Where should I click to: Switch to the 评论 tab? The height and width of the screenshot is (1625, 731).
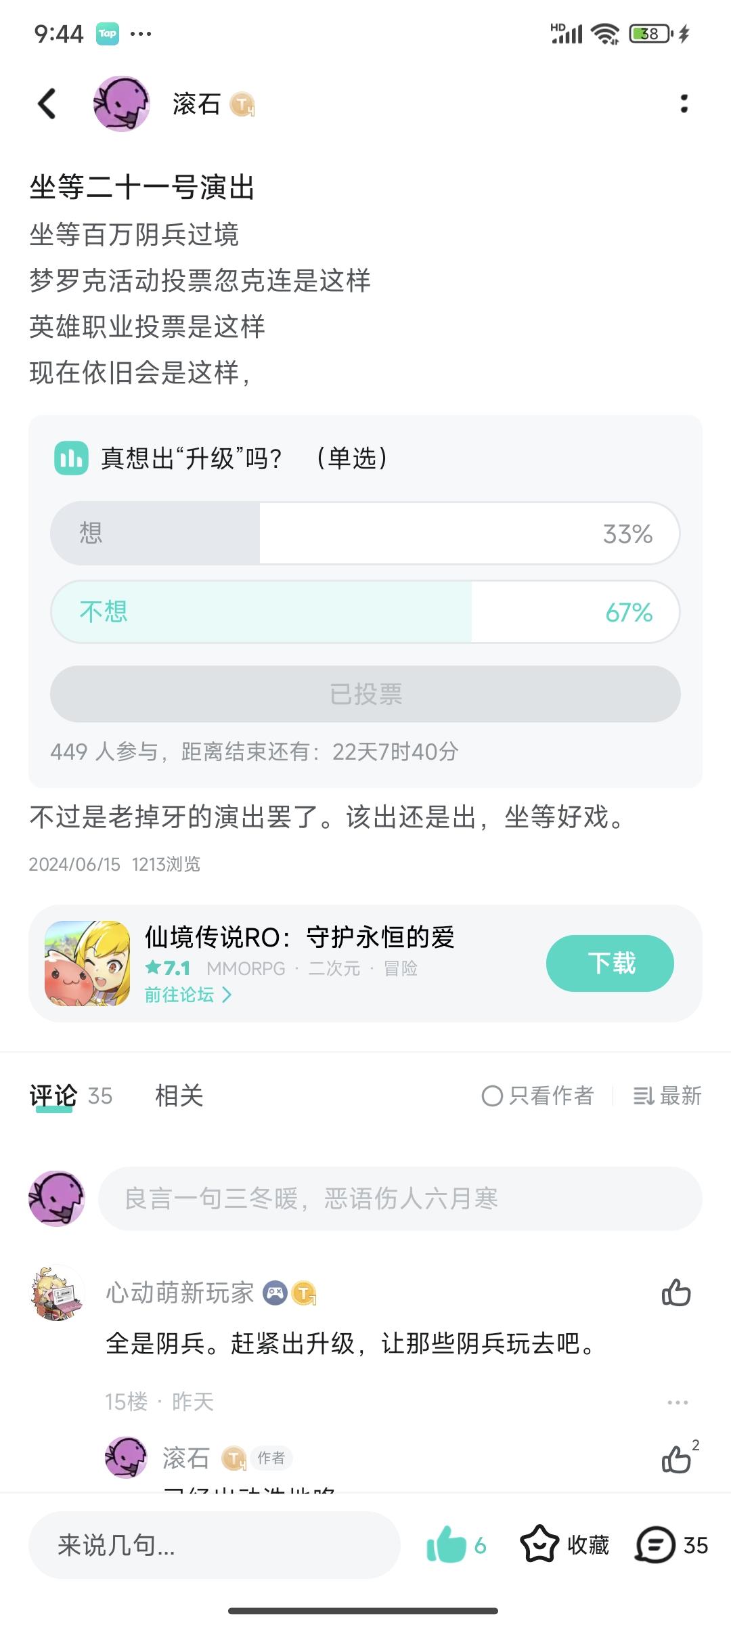click(53, 1096)
